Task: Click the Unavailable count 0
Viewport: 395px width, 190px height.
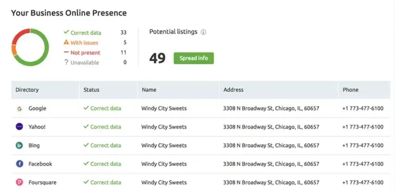Action: 125,63
